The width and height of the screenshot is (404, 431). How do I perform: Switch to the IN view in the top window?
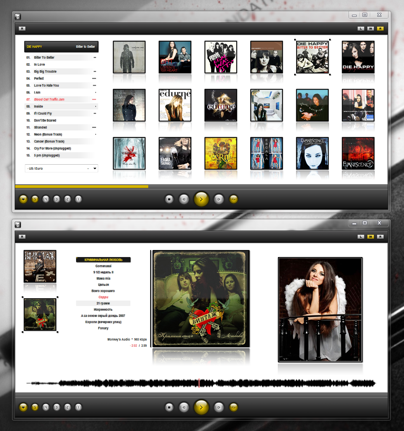[371, 29]
